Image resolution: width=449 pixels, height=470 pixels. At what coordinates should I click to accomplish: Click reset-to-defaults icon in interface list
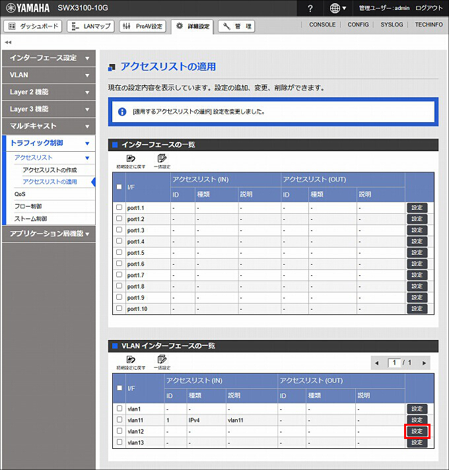pyautogui.click(x=130, y=160)
